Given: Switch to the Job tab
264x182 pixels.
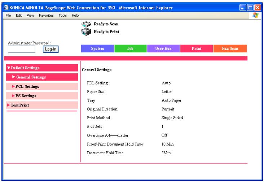Looking at the screenshot, I should point(130,48).
